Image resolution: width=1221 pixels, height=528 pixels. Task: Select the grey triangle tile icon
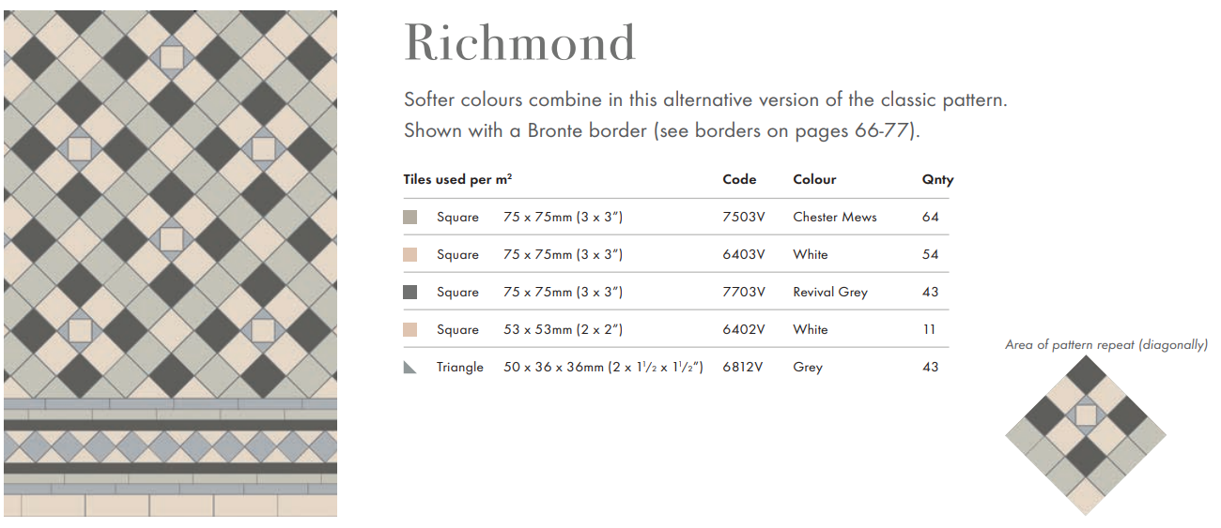(x=410, y=368)
